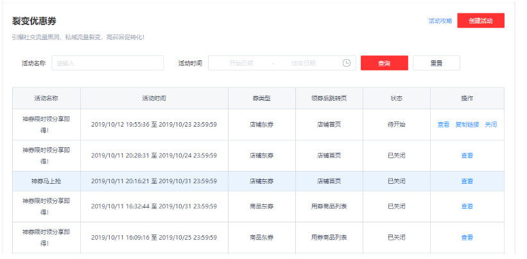Open the 活动攻略 link
The height and width of the screenshot is (259, 527).
[x=440, y=21]
